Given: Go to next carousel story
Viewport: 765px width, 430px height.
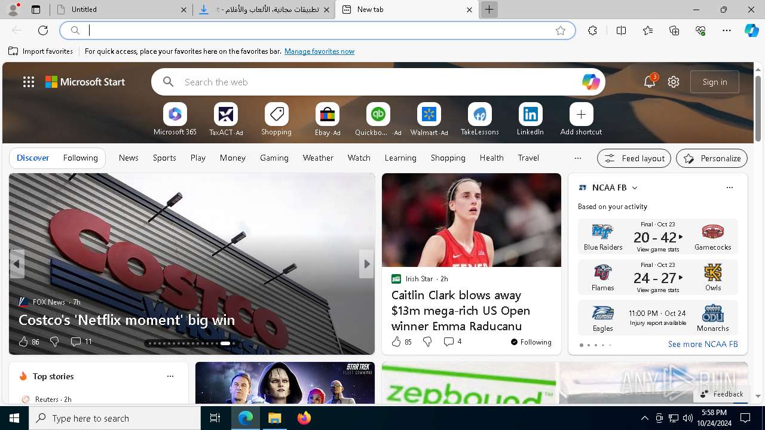Looking at the screenshot, I should coord(366,264).
